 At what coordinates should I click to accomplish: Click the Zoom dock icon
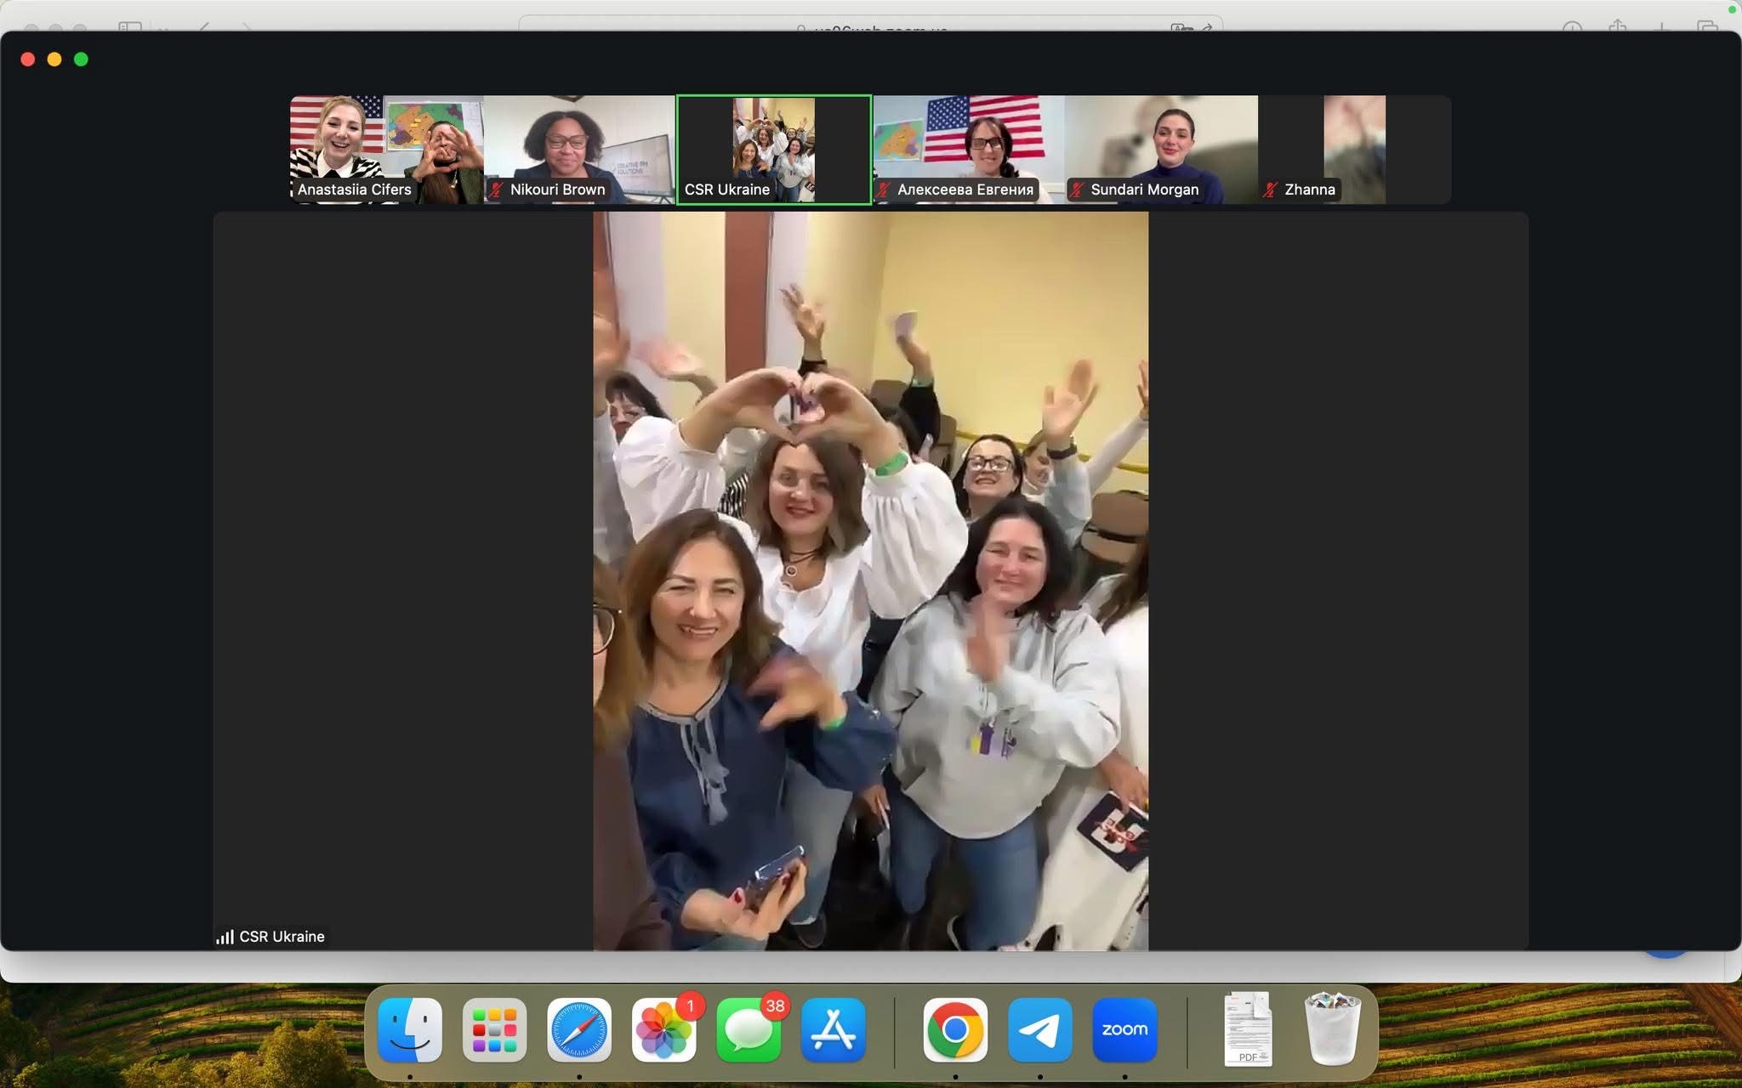pos(1124,1029)
